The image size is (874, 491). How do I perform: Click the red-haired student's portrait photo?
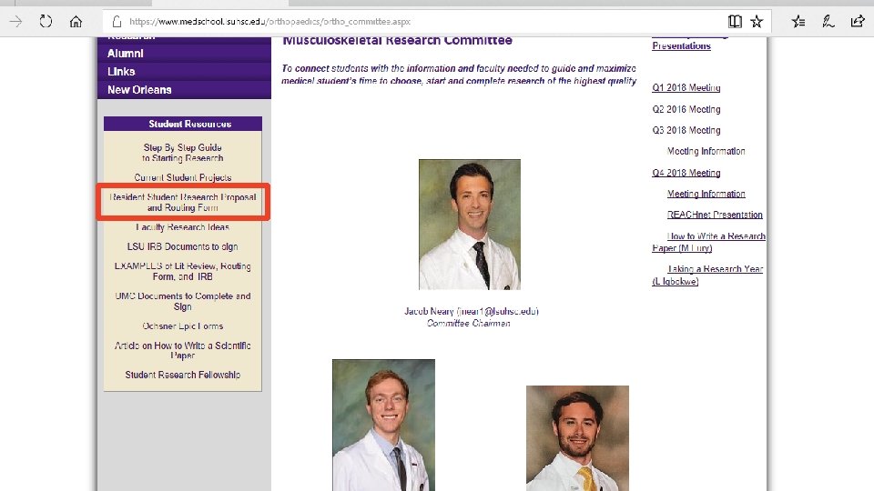(x=383, y=425)
